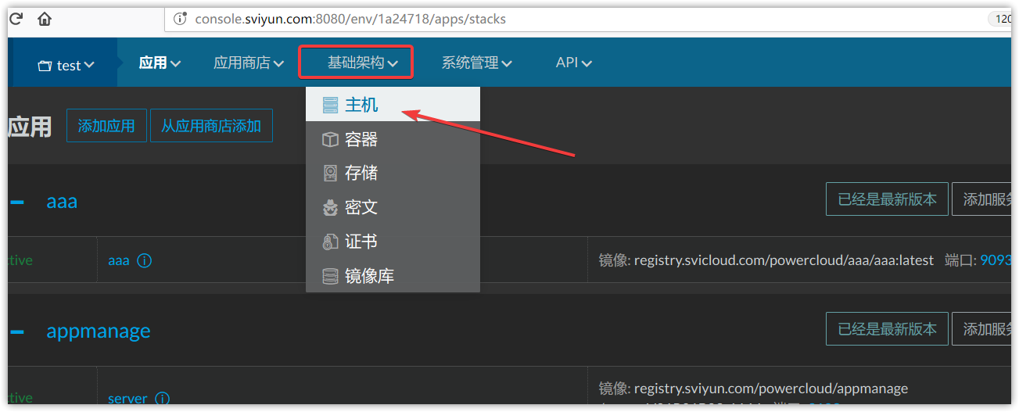Click the 从应用商店添加 button
Screen dimensions: 1019x412
[211, 125]
